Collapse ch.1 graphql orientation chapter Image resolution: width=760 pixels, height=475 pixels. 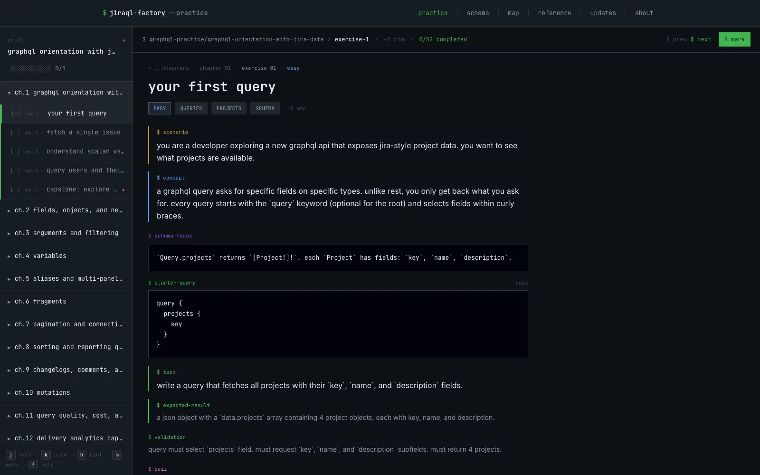point(66,93)
